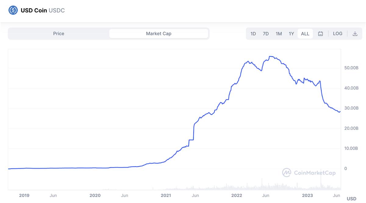Click the 2021 label on time axis
Viewport: 366px width, 203px height.
coord(166,195)
